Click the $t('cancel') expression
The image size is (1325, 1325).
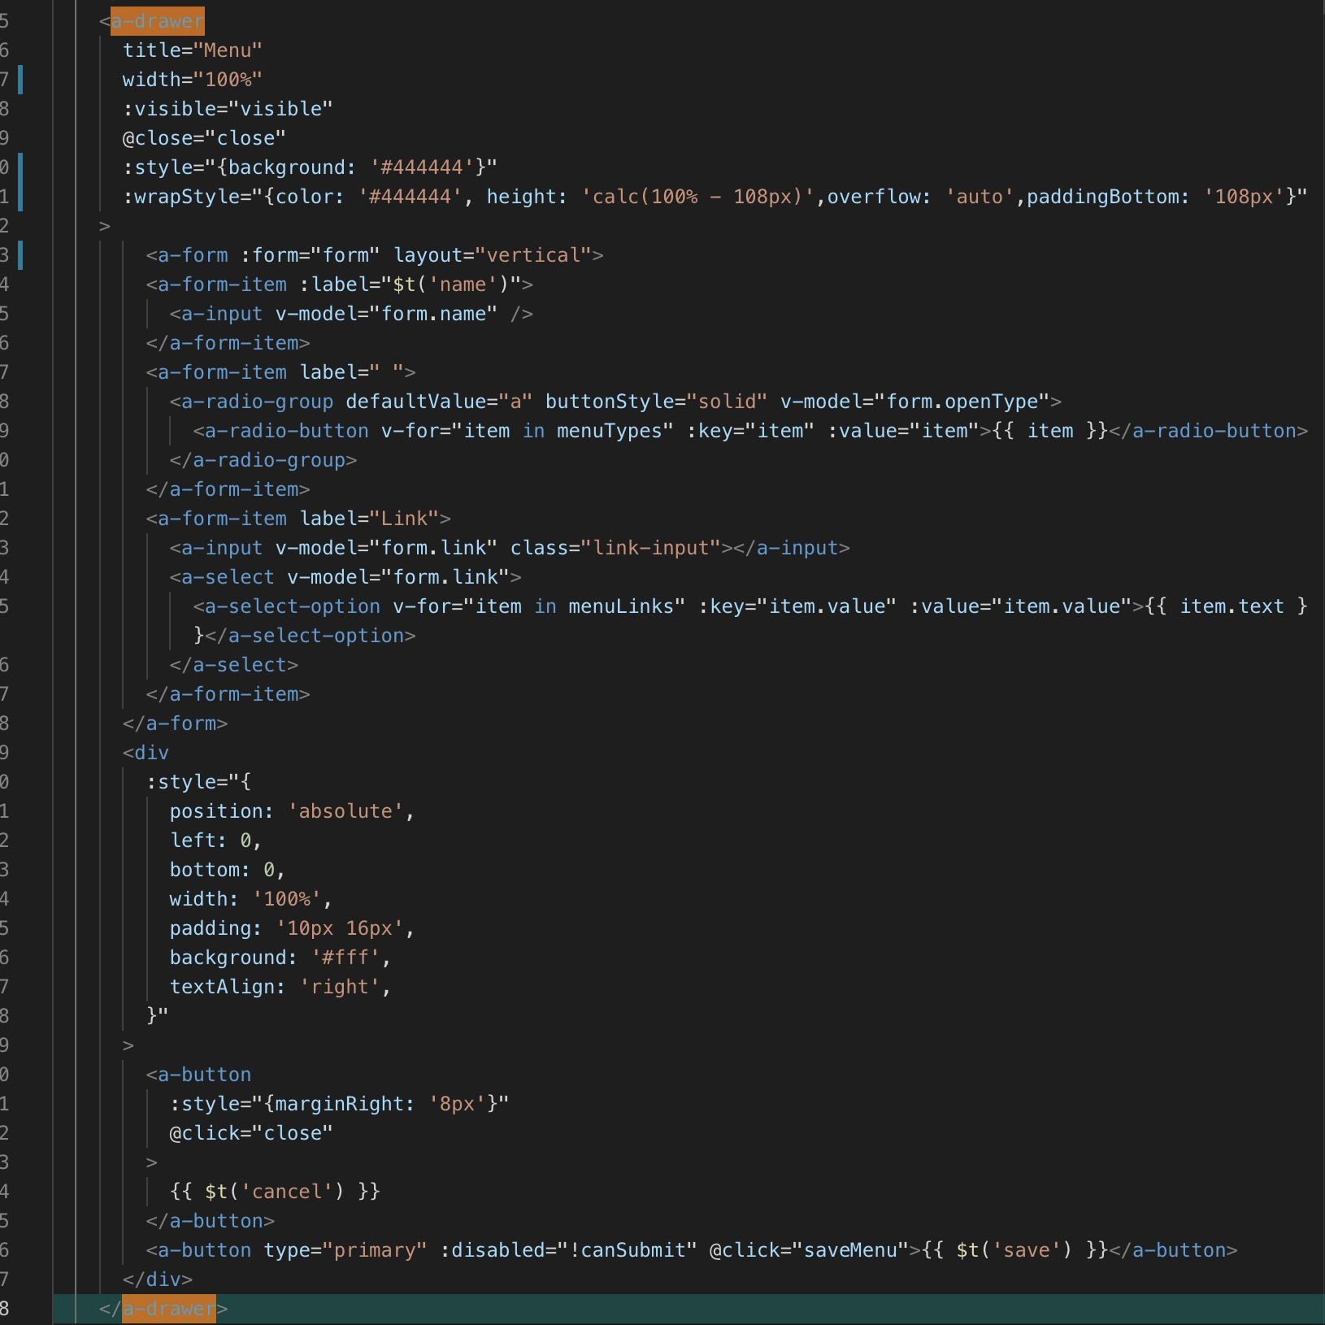275,1192
